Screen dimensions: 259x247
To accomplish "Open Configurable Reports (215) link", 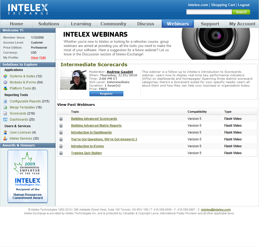I will pos(30,101).
